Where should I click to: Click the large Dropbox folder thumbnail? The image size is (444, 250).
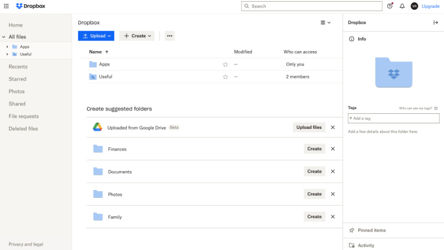393,72
